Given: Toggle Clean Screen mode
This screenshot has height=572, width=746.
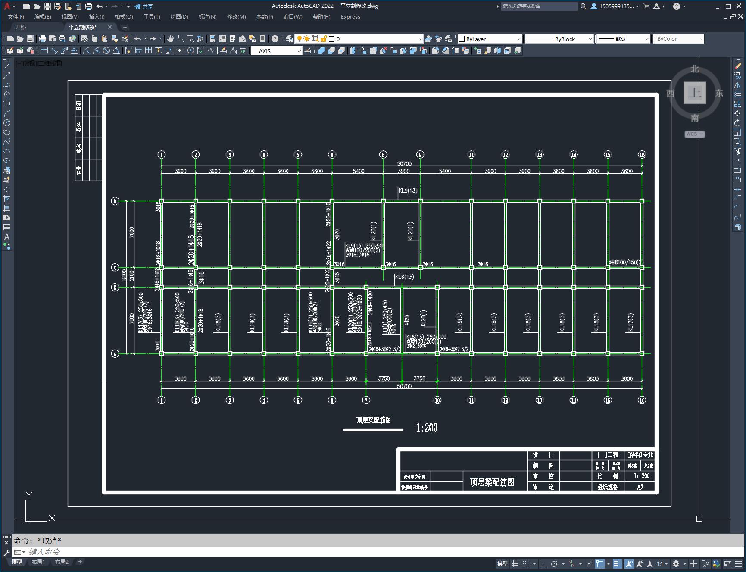Looking at the screenshot, I should coord(728,563).
